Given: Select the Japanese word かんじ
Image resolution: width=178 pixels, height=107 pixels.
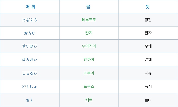Looking at the screenshot, I should click(x=30, y=33).
